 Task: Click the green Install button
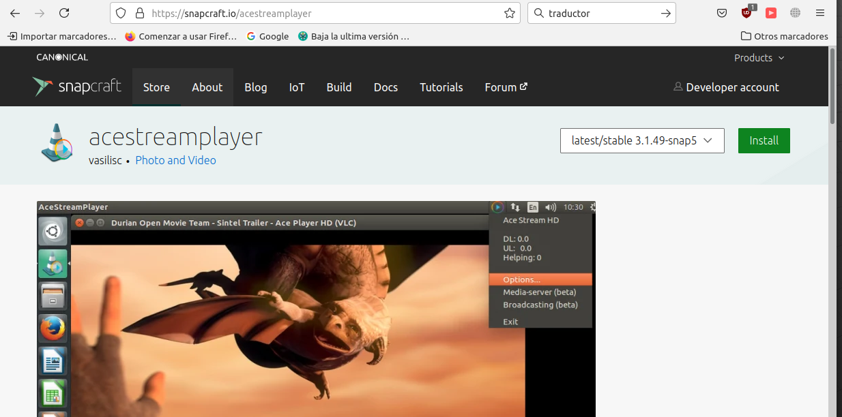[x=764, y=140]
